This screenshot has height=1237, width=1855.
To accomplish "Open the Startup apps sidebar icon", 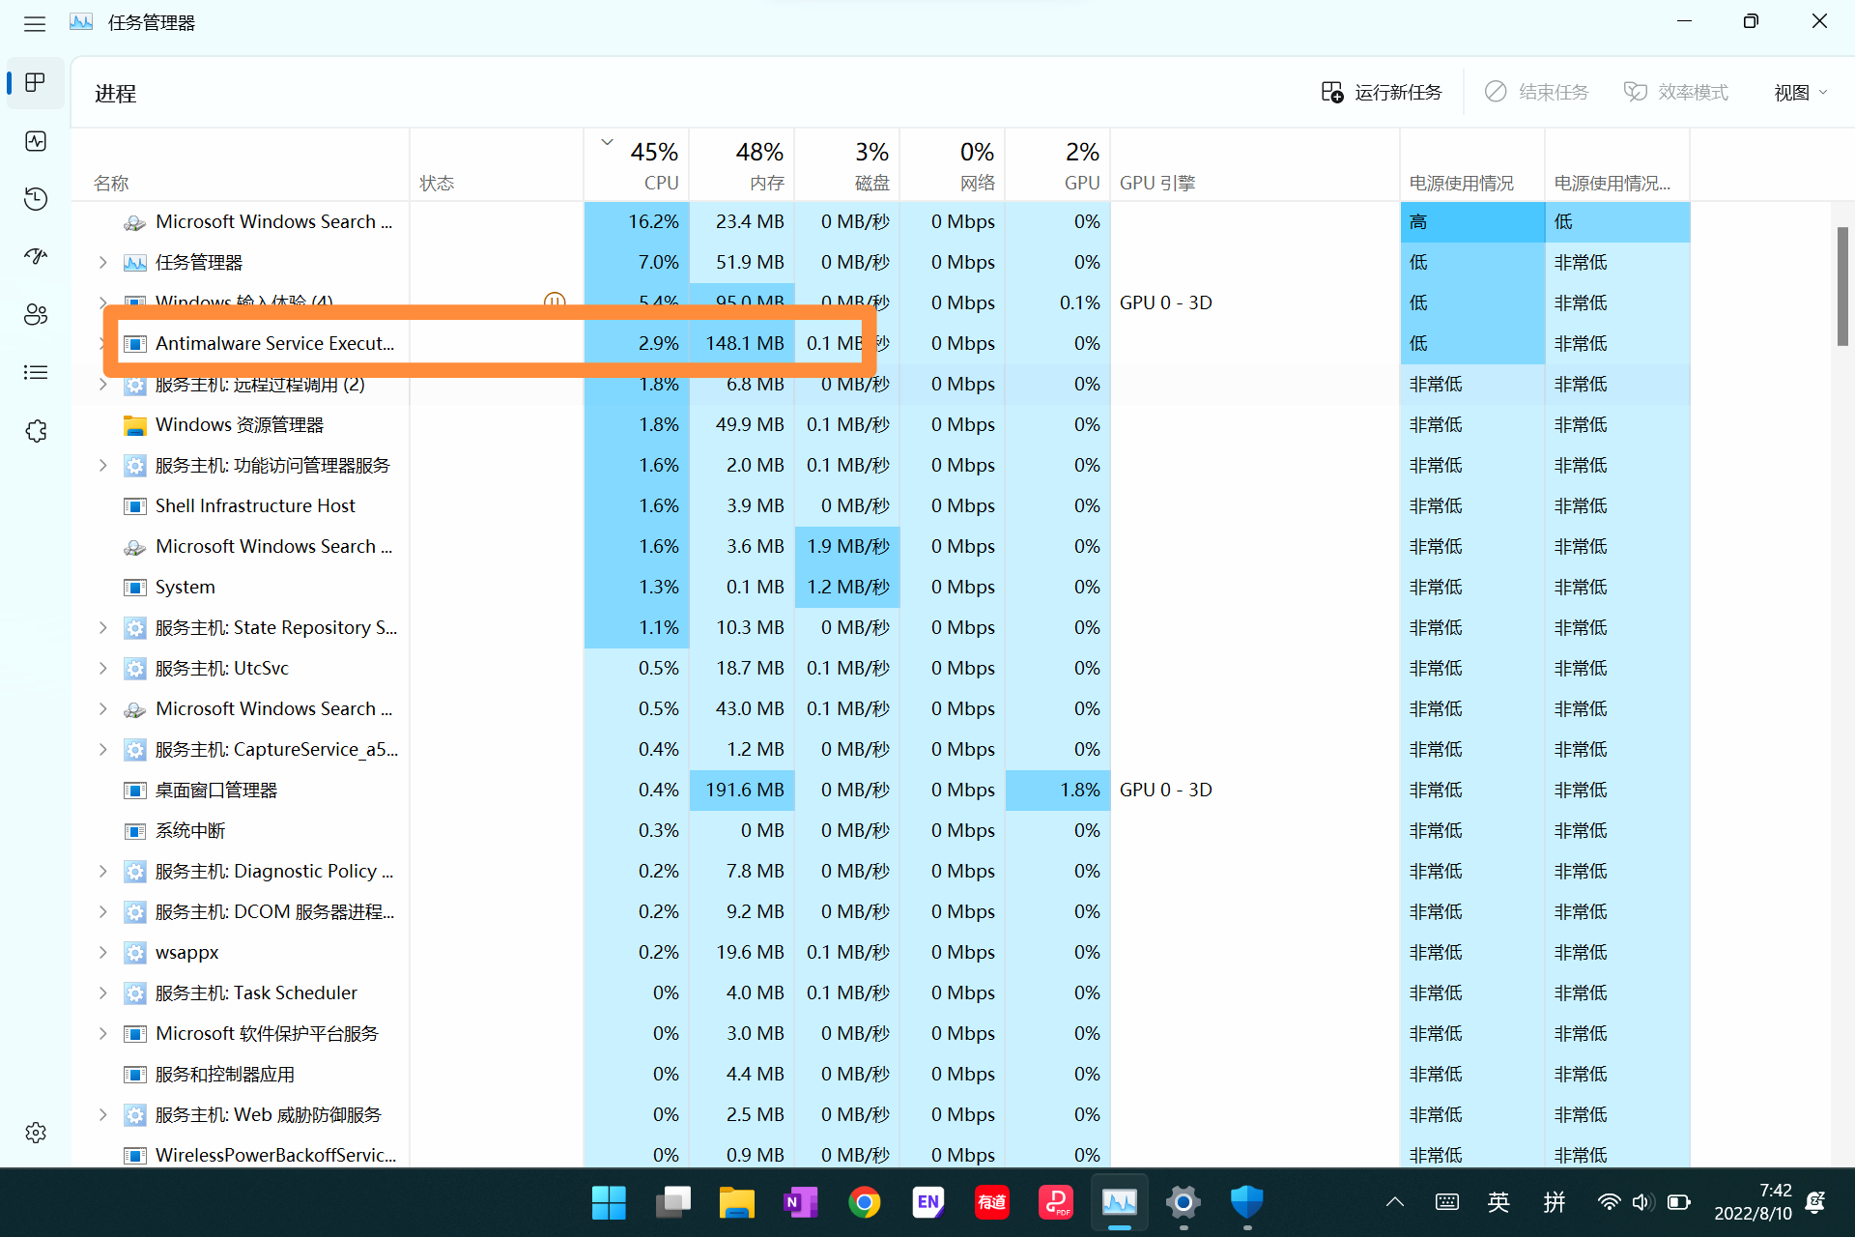I will coord(36,257).
